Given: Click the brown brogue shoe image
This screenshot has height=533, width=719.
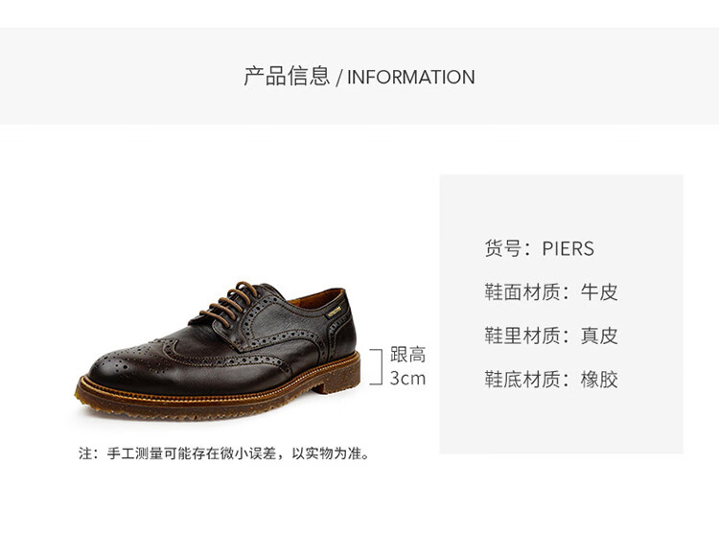Looking at the screenshot, I should click(x=218, y=351).
